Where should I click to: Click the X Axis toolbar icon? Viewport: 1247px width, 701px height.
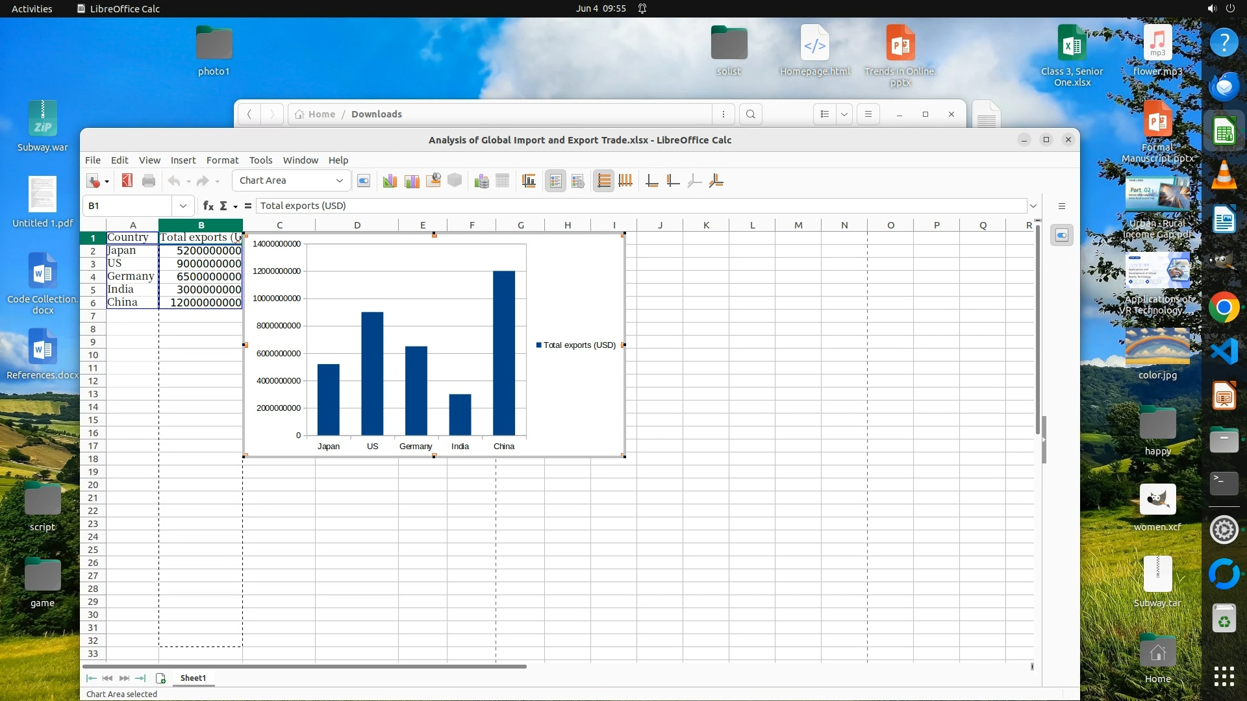652,181
